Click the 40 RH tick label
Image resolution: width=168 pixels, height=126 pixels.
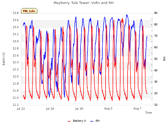pos(156,71)
